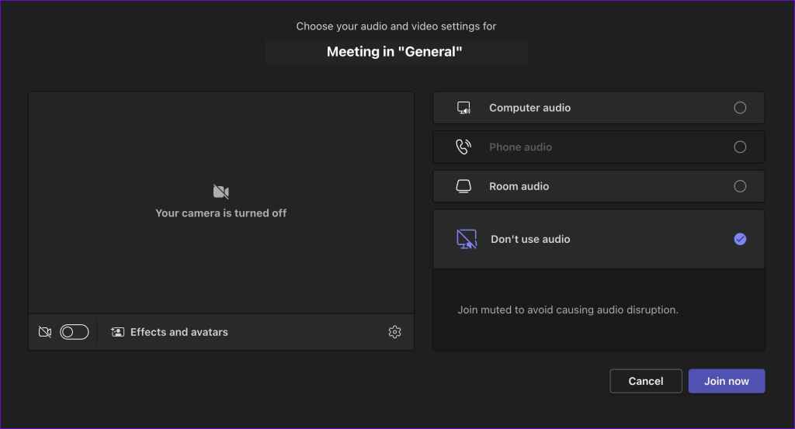Click the Phone audio handset icon

click(x=463, y=147)
